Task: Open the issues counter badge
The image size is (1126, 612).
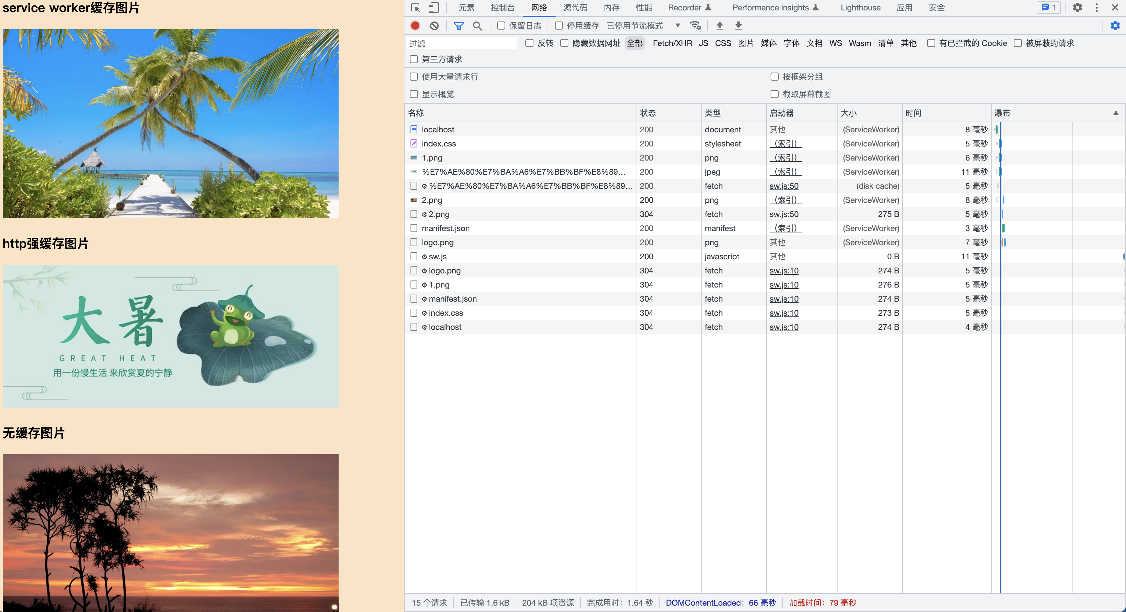Action: point(1048,8)
